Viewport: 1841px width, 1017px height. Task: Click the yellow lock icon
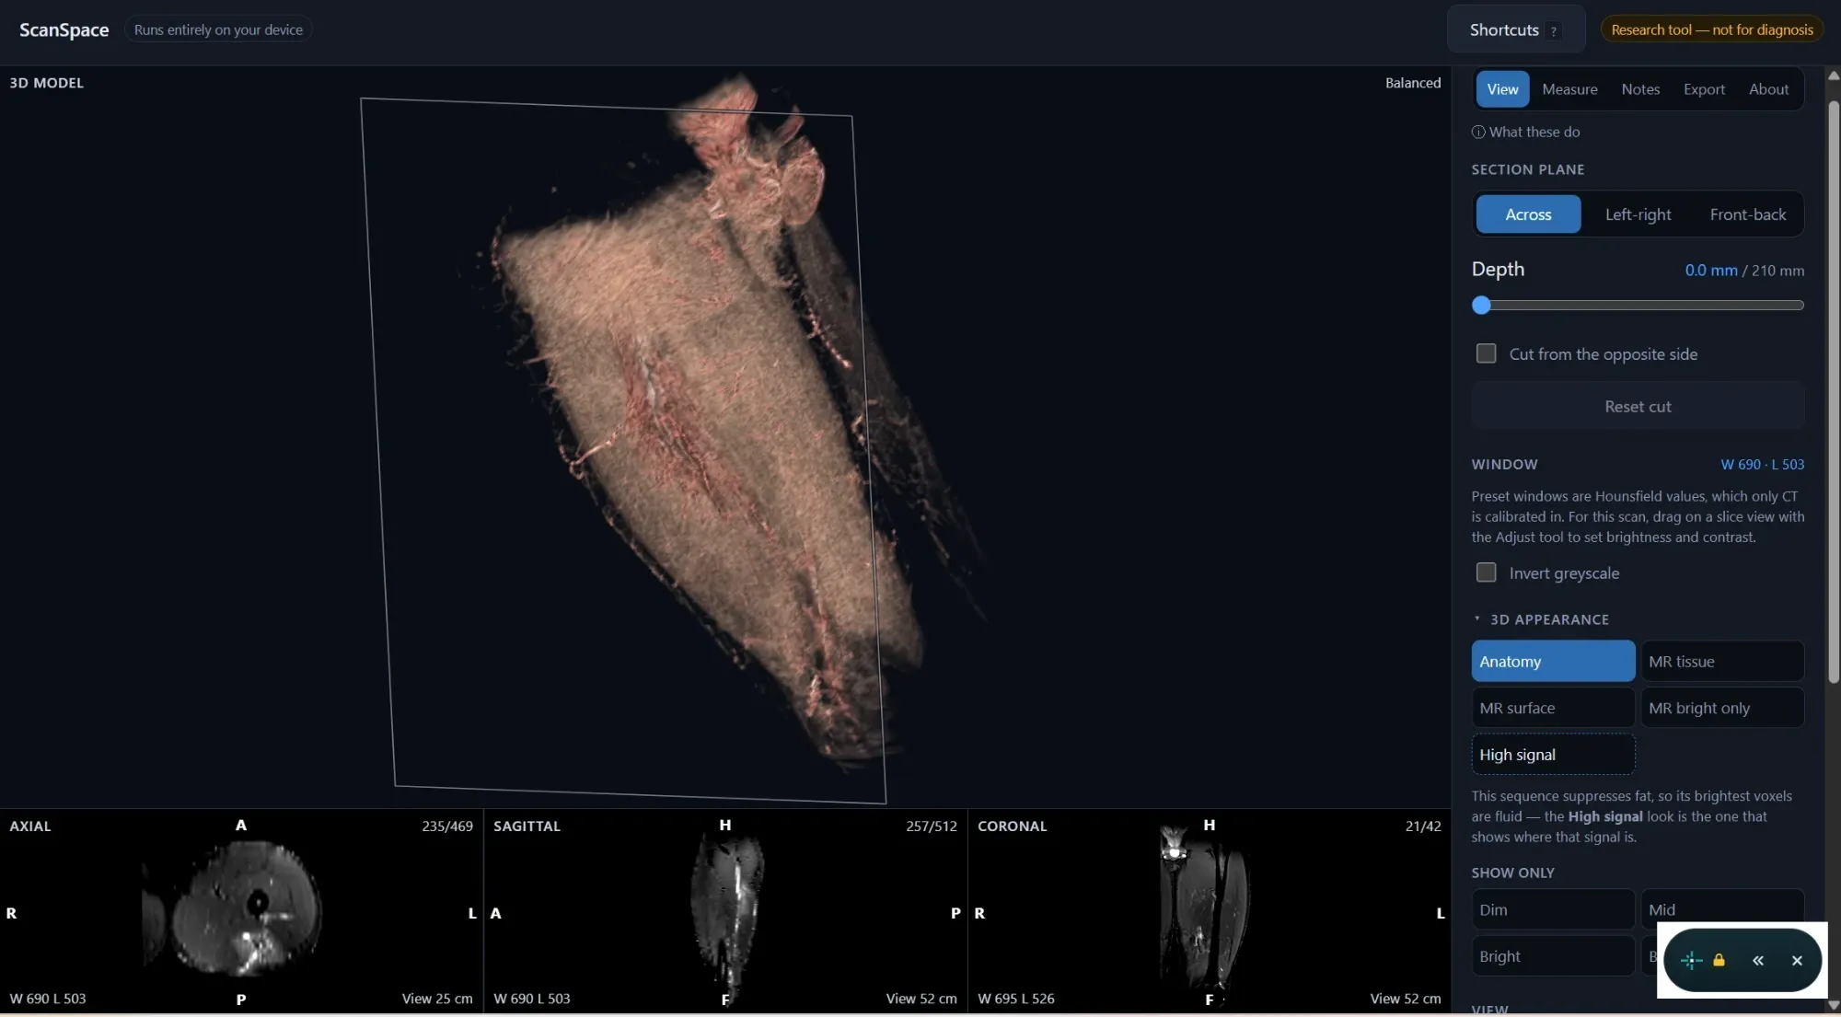pyautogui.click(x=1719, y=960)
